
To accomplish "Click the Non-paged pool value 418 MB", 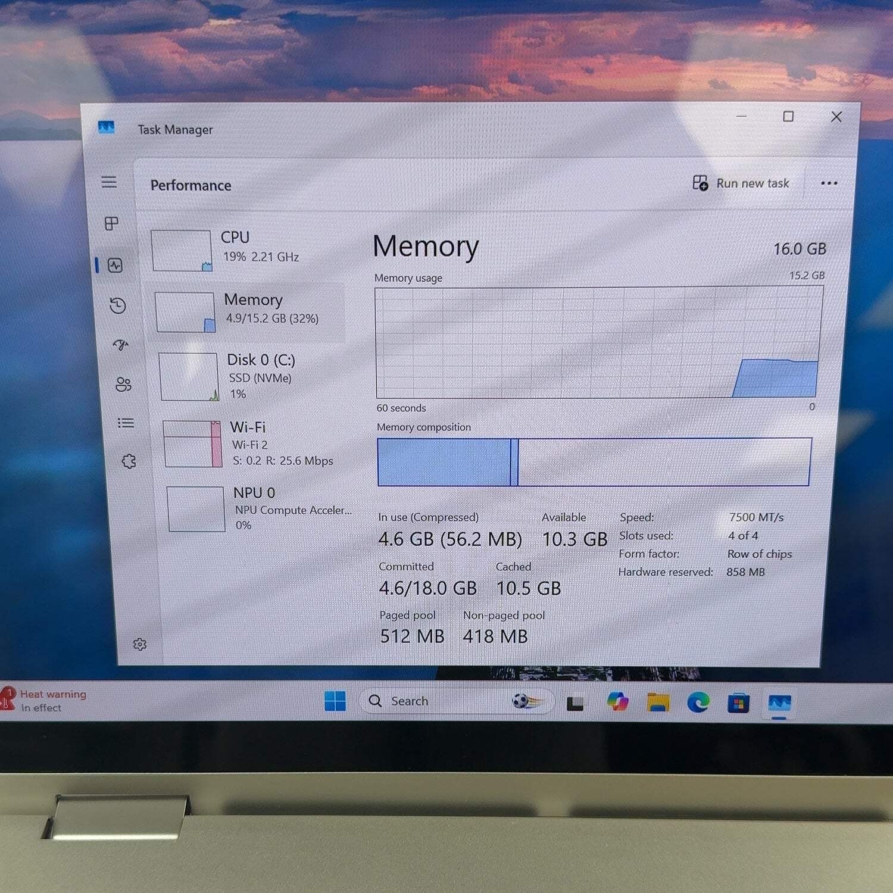I will (495, 636).
